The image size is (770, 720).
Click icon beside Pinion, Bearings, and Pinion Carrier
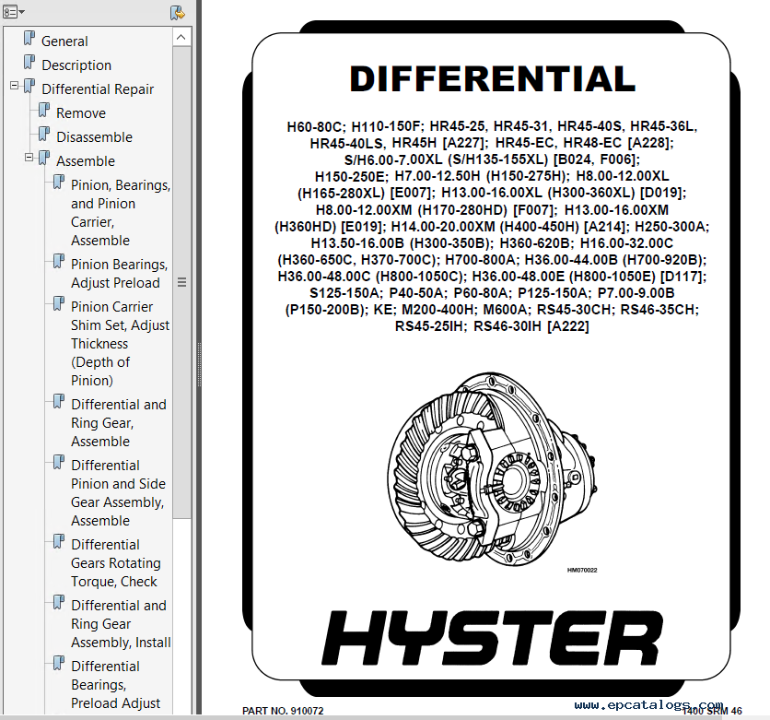pos(59,183)
